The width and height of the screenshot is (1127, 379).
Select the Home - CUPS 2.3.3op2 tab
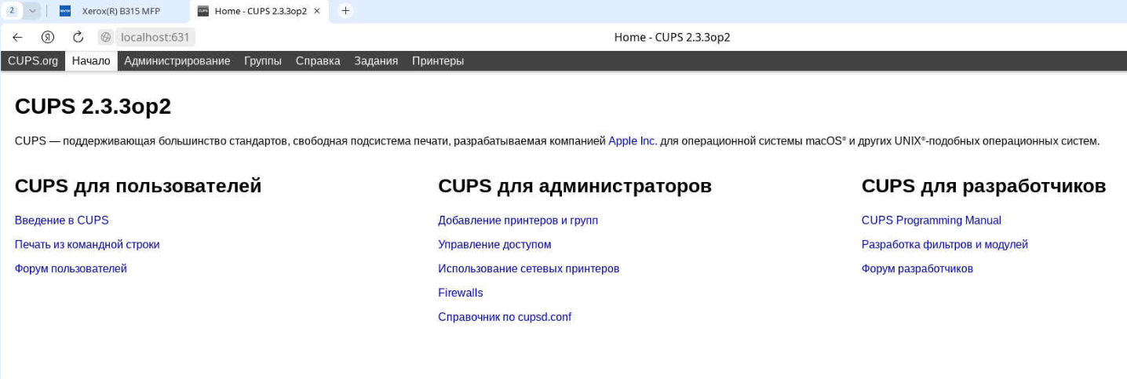259,11
